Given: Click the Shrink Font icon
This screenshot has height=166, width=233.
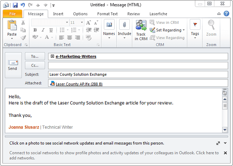Looking at the screenshot, I should tap(96, 23).
